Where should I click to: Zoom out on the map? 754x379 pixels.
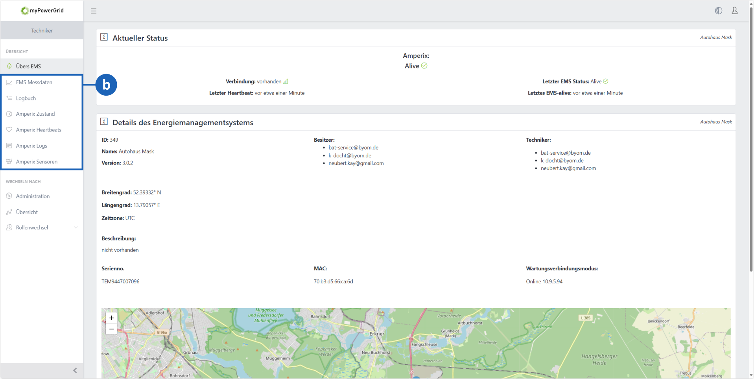(111, 329)
